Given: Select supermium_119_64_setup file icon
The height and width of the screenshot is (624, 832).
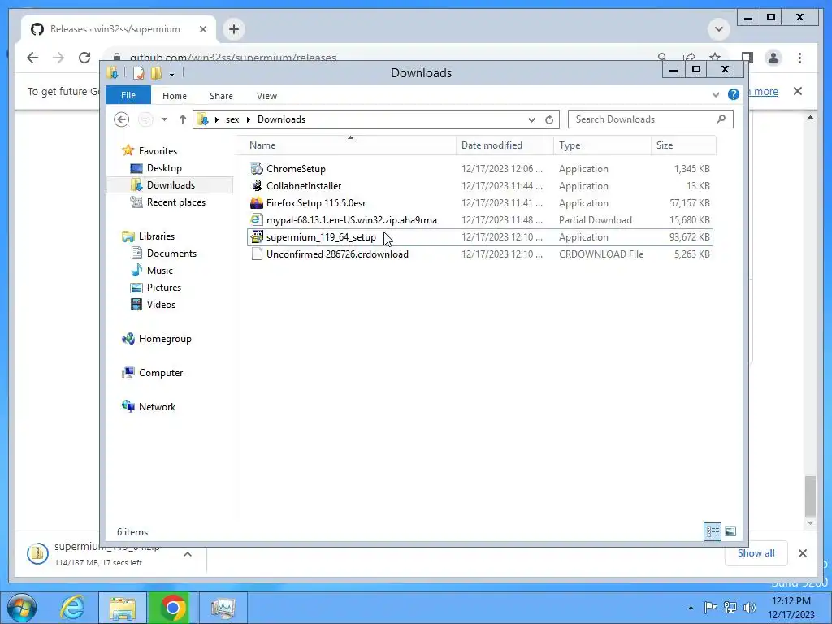Looking at the screenshot, I should click(x=257, y=236).
